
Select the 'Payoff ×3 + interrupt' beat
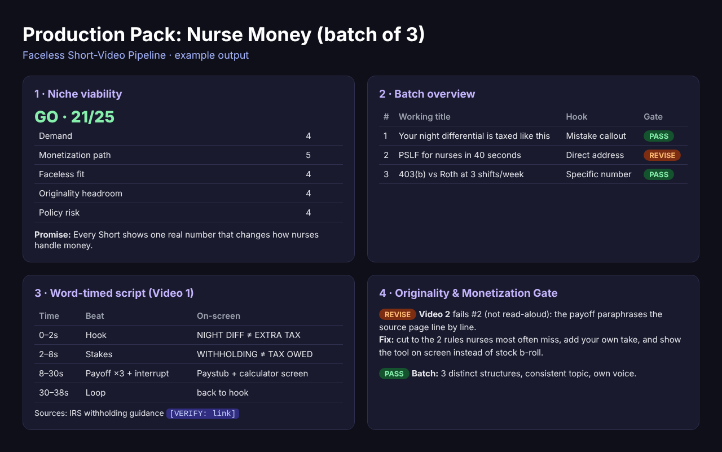pyautogui.click(x=127, y=374)
